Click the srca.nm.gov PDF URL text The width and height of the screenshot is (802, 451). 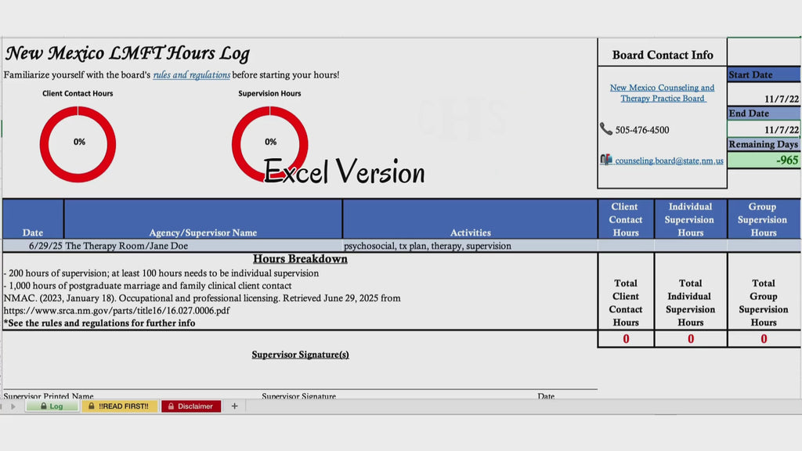(x=117, y=310)
